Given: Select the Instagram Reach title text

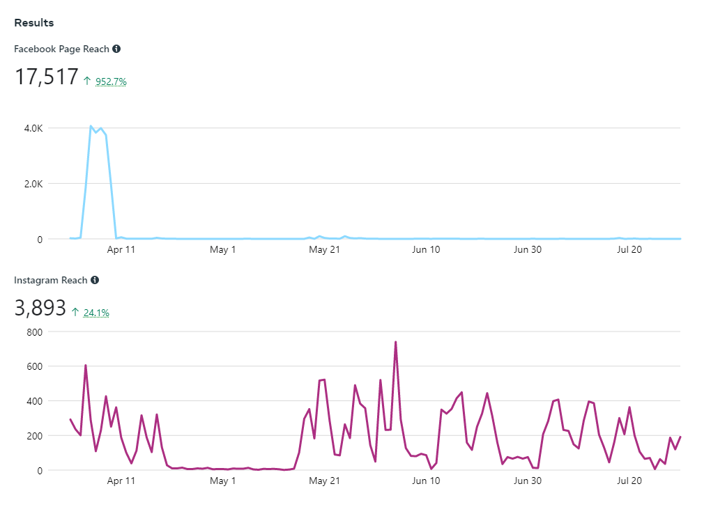Looking at the screenshot, I should pyautogui.click(x=51, y=280).
